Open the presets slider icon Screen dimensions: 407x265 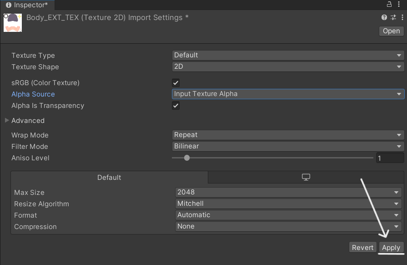point(394,17)
